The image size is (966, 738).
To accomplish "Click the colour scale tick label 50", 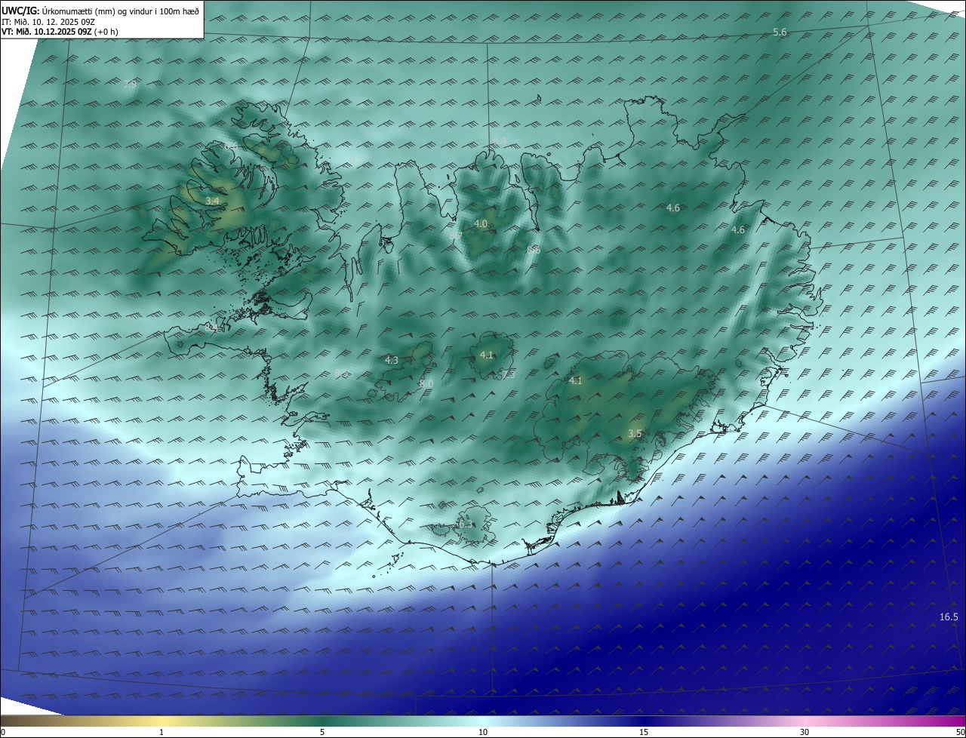I will click(x=960, y=732).
